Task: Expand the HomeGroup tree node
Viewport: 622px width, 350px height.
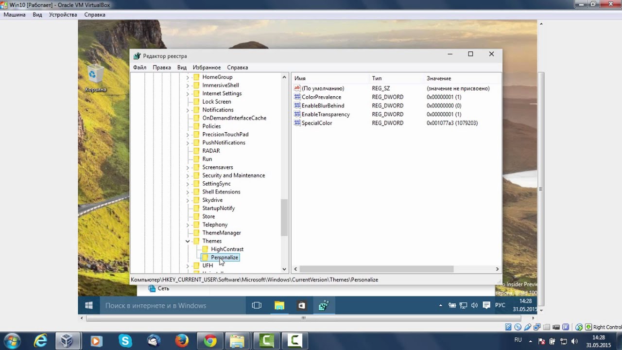Action: point(188,77)
